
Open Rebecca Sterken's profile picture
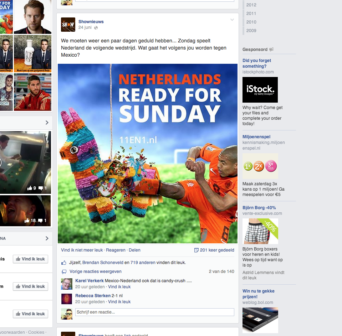click(67, 299)
